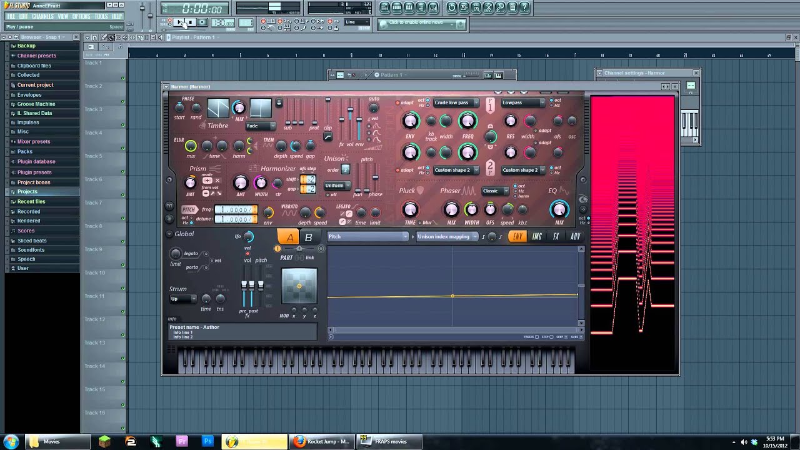Open the TOOLS menu
The image size is (800, 450).
coord(101,16)
